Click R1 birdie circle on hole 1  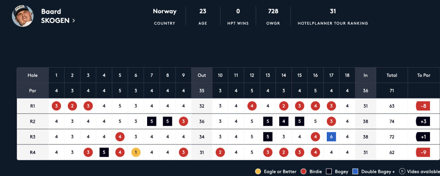[x=56, y=106]
